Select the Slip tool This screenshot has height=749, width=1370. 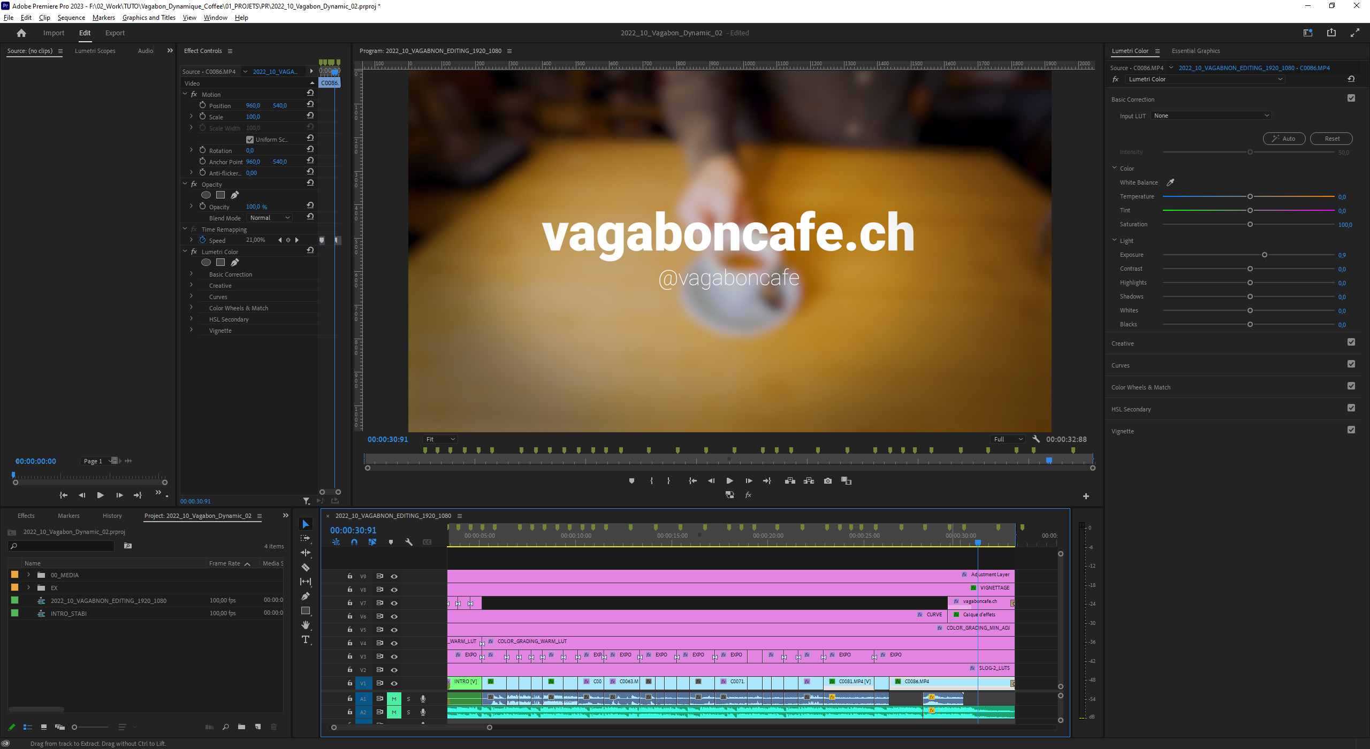point(306,582)
